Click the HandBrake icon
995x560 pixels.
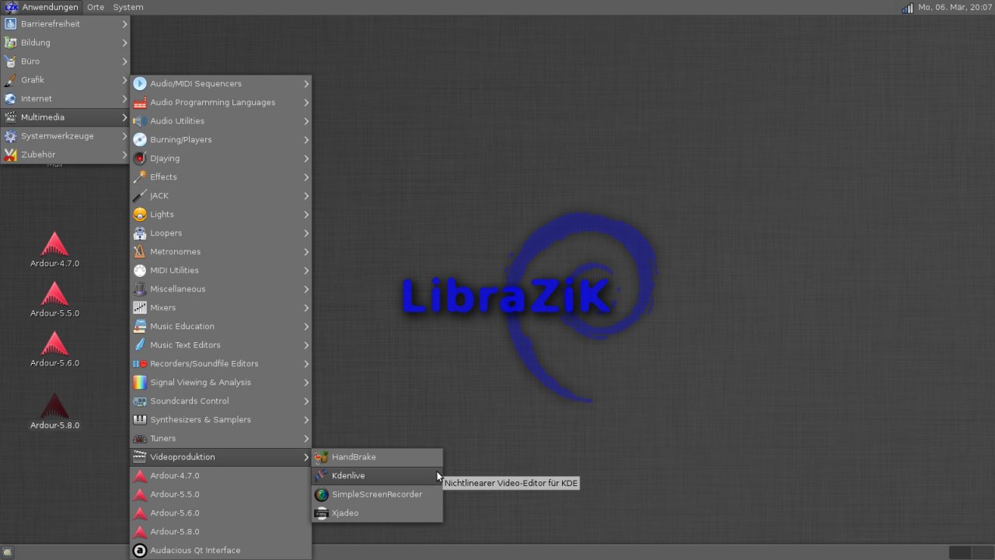tap(321, 457)
